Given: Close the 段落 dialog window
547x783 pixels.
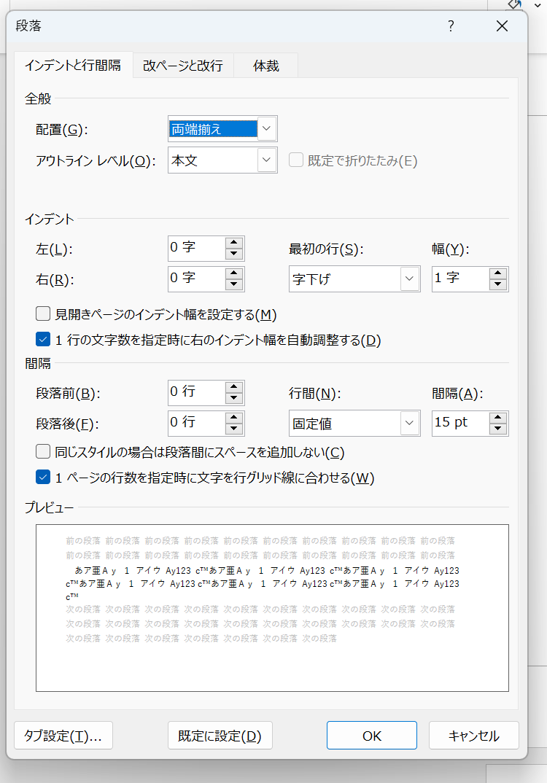Looking at the screenshot, I should click(x=502, y=26).
